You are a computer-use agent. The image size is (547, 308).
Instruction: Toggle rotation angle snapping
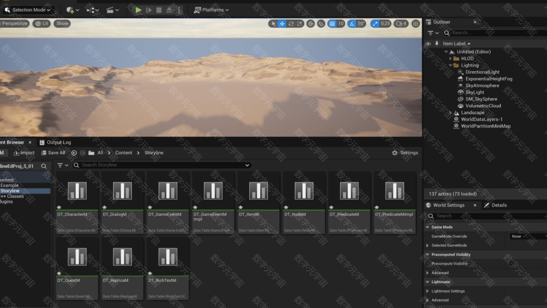352,24
